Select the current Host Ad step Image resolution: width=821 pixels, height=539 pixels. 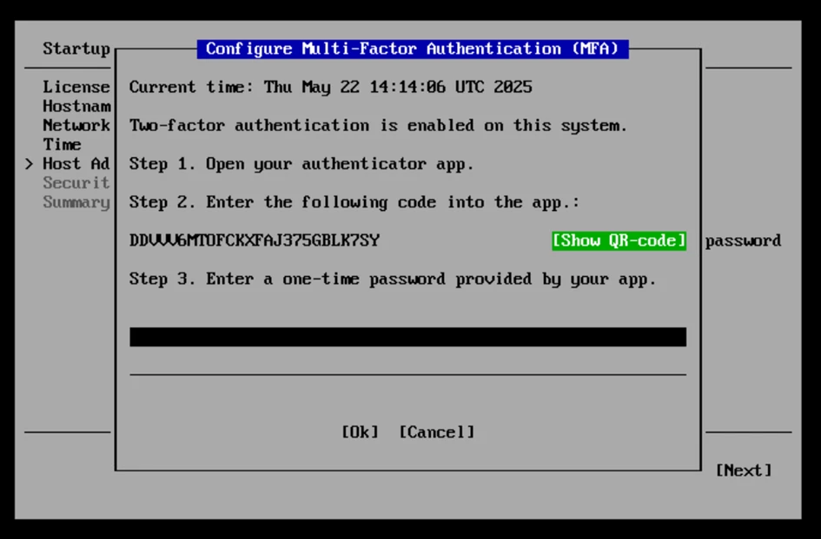point(76,163)
